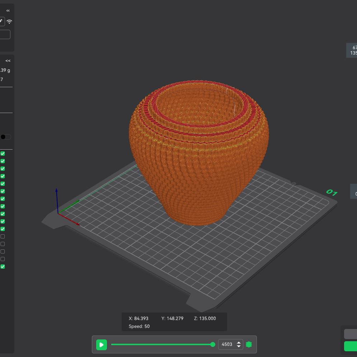Uncheck the bottom green checkbox in the sidebar
This screenshot has height=357, width=357.
[3, 266]
